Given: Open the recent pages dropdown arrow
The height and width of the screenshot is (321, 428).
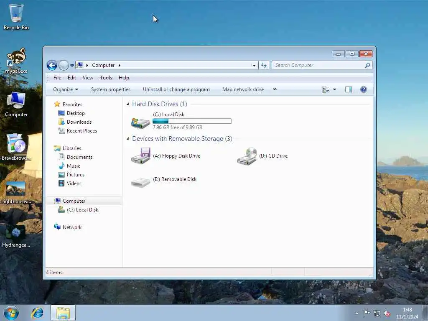Looking at the screenshot, I should pyautogui.click(x=72, y=66).
